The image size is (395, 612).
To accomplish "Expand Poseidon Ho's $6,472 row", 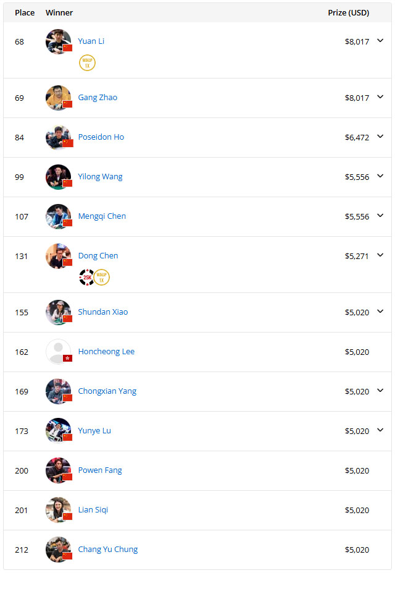I will [x=380, y=137].
